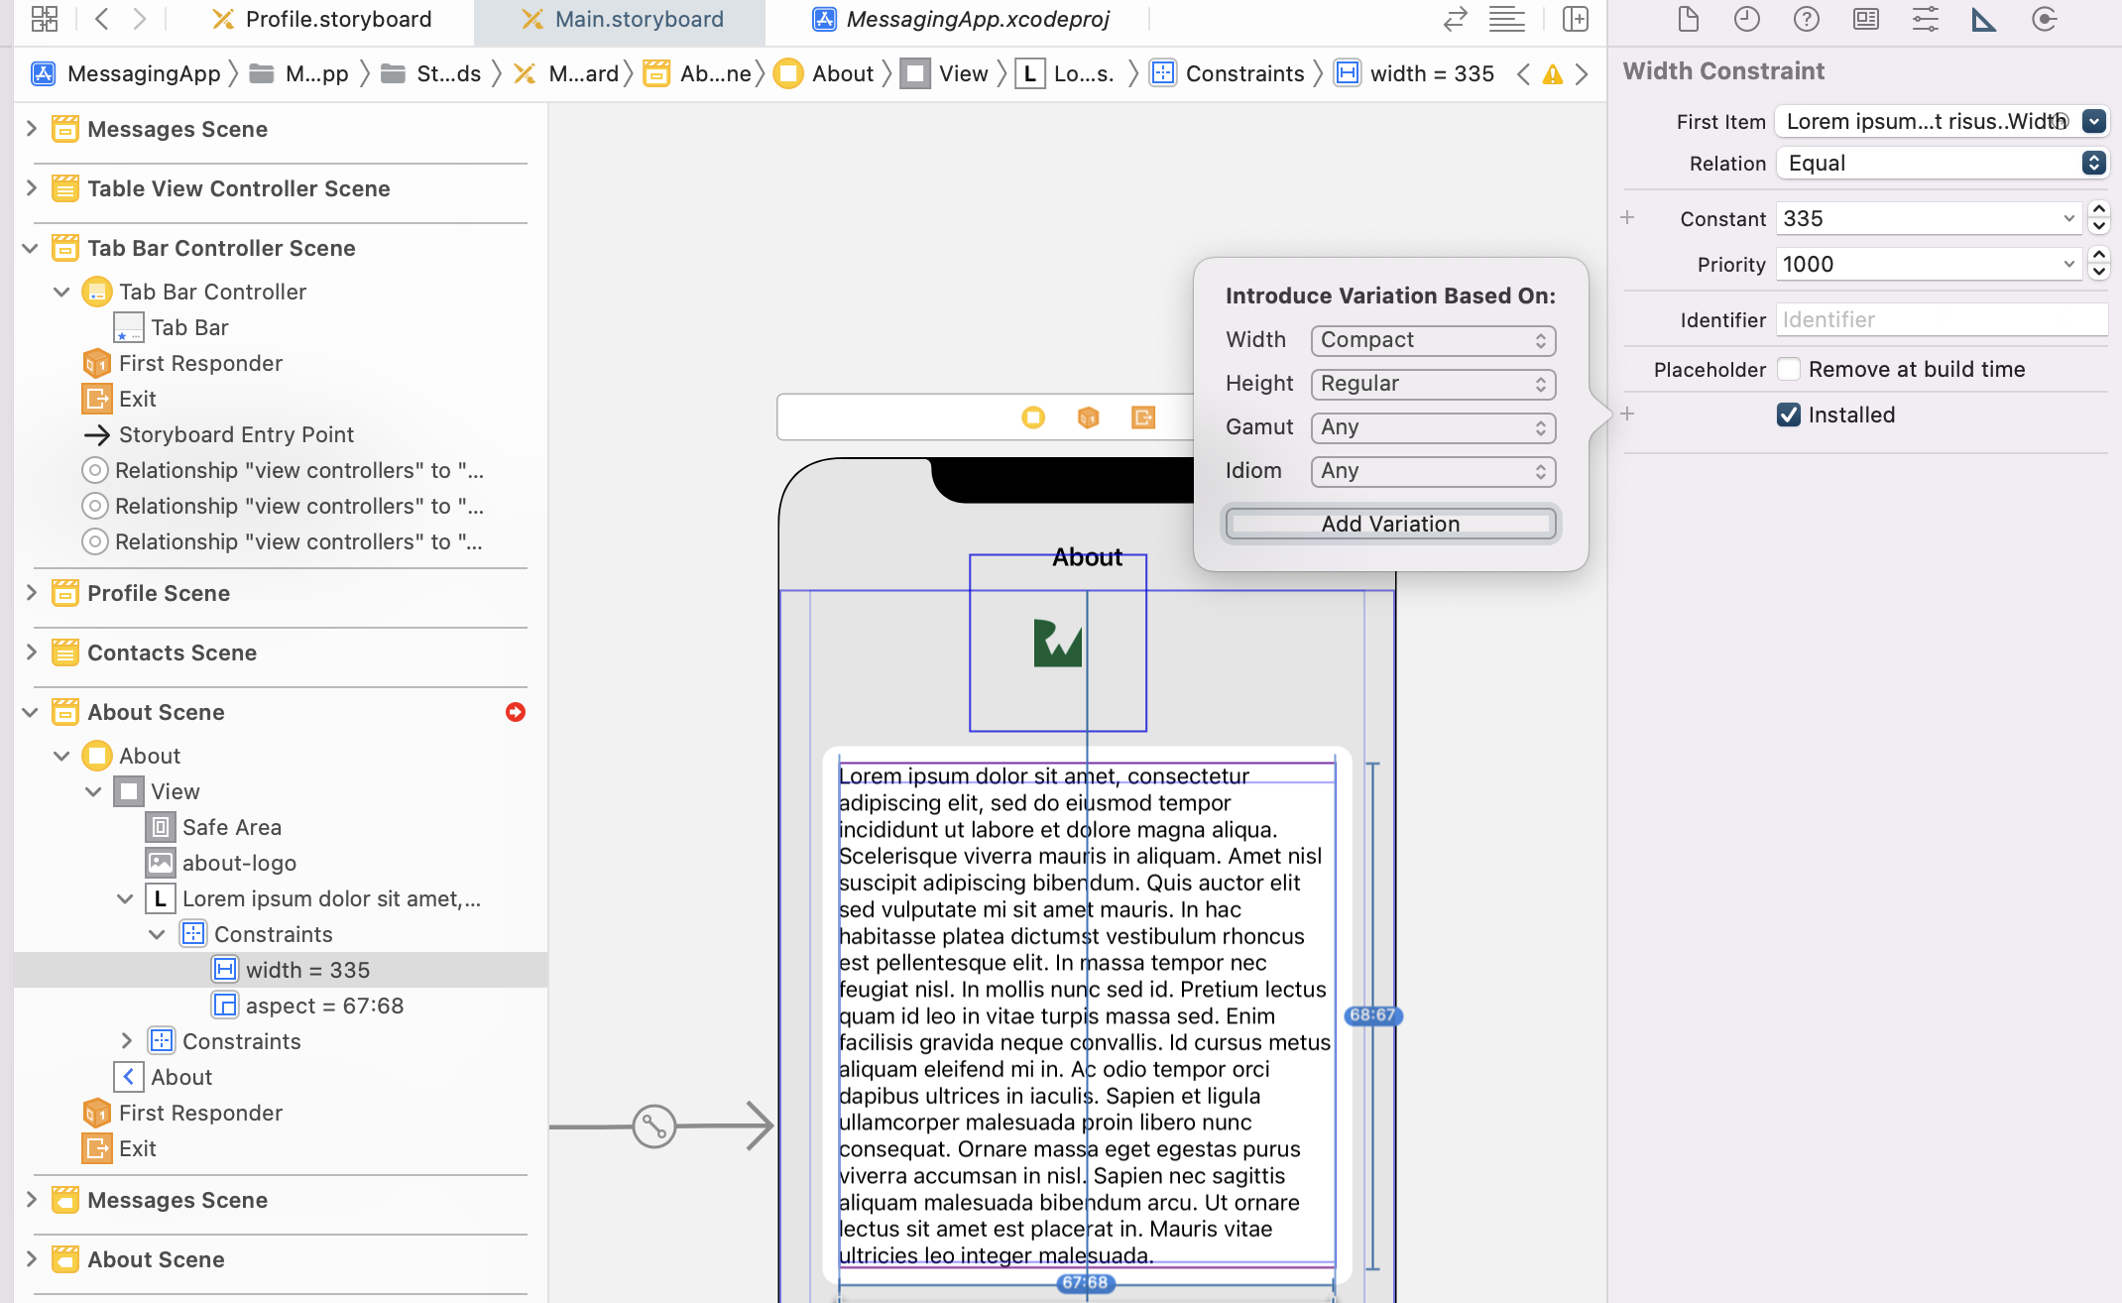The width and height of the screenshot is (2122, 1303).
Task: Show the History inspector
Action: tap(1747, 19)
